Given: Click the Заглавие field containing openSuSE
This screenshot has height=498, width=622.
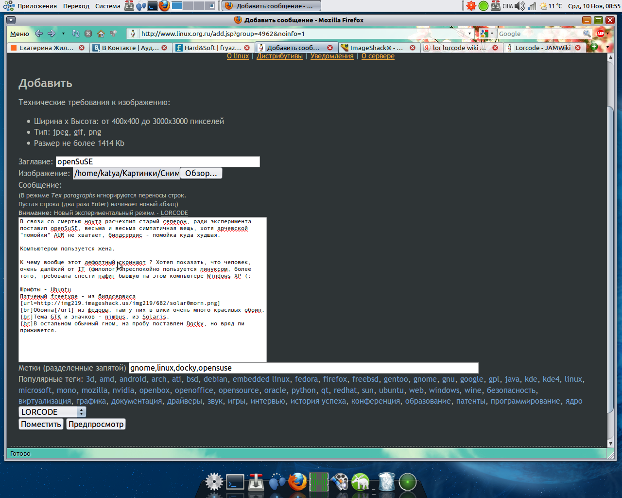Looking at the screenshot, I should coord(158,161).
